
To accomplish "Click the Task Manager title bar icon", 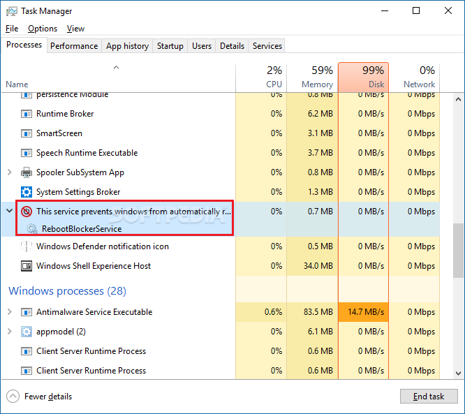I will (12, 11).
